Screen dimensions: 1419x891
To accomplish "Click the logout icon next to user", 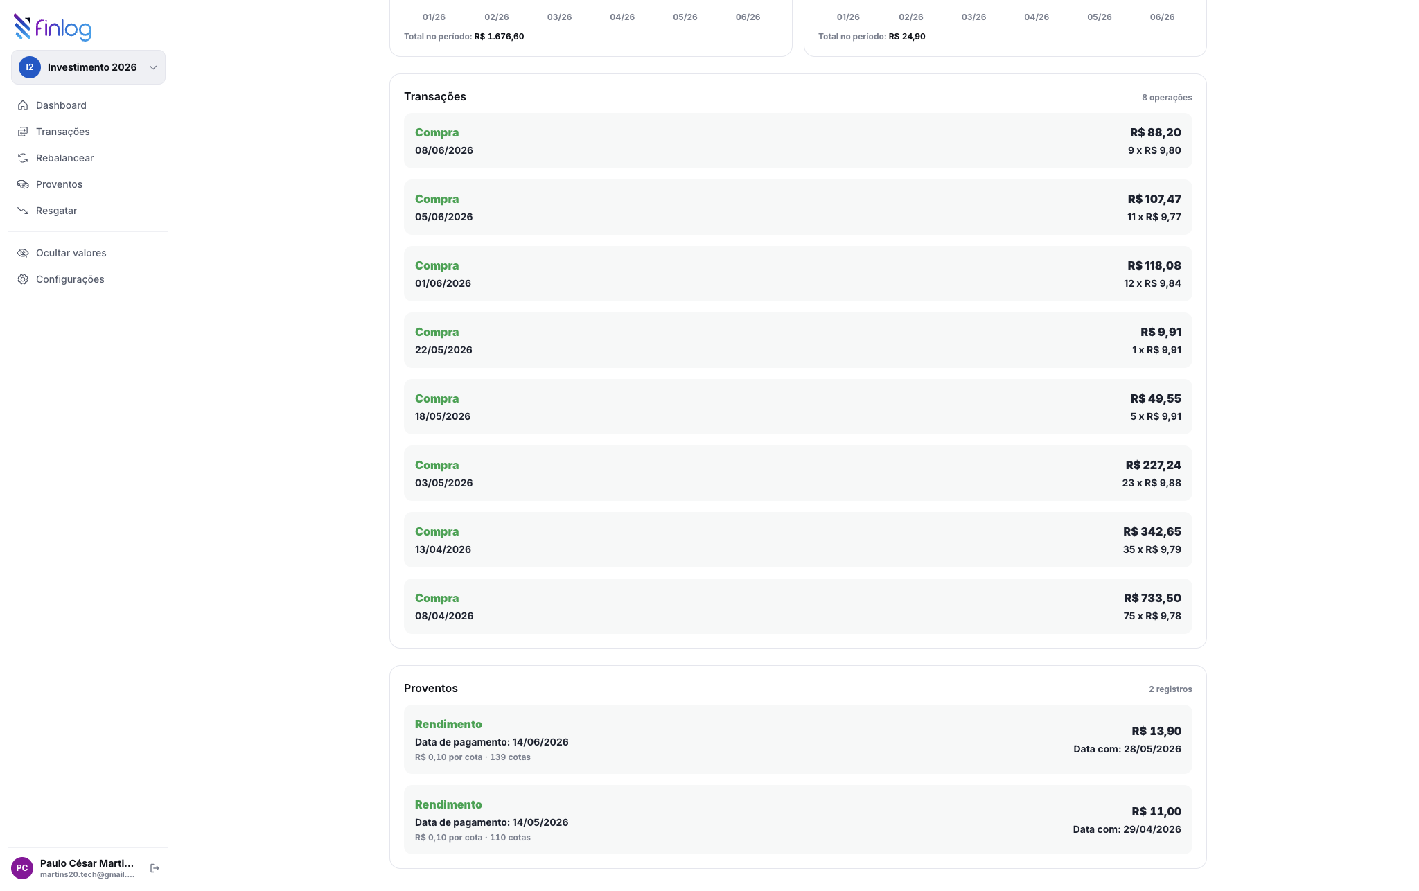I will click(155, 868).
